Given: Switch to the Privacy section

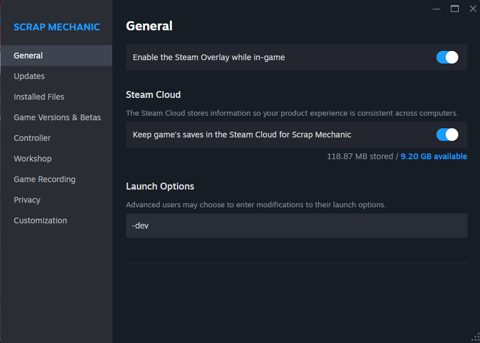Looking at the screenshot, I should tap(56, 200).
